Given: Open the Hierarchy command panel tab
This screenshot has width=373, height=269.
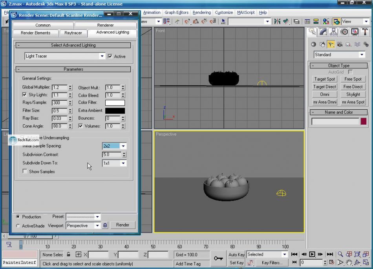Looking at the screenshot, I should pyautogui.click(x=333, y=32).
